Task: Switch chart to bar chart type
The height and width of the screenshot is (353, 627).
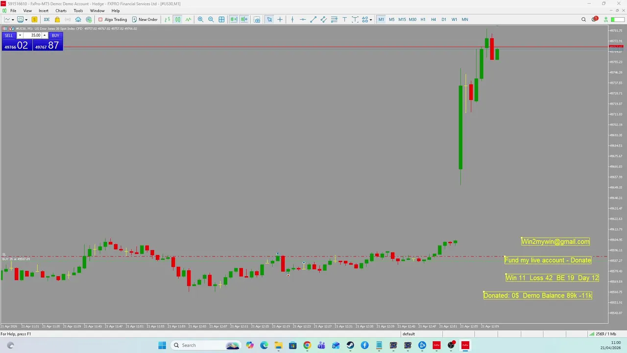Action: pyautogui.click(x=167, y=20)
